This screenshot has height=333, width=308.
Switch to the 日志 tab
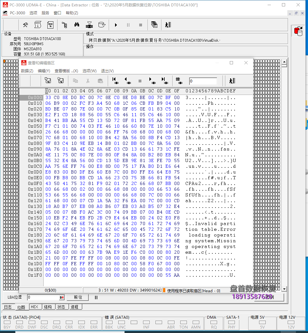[x=8, y=307]
